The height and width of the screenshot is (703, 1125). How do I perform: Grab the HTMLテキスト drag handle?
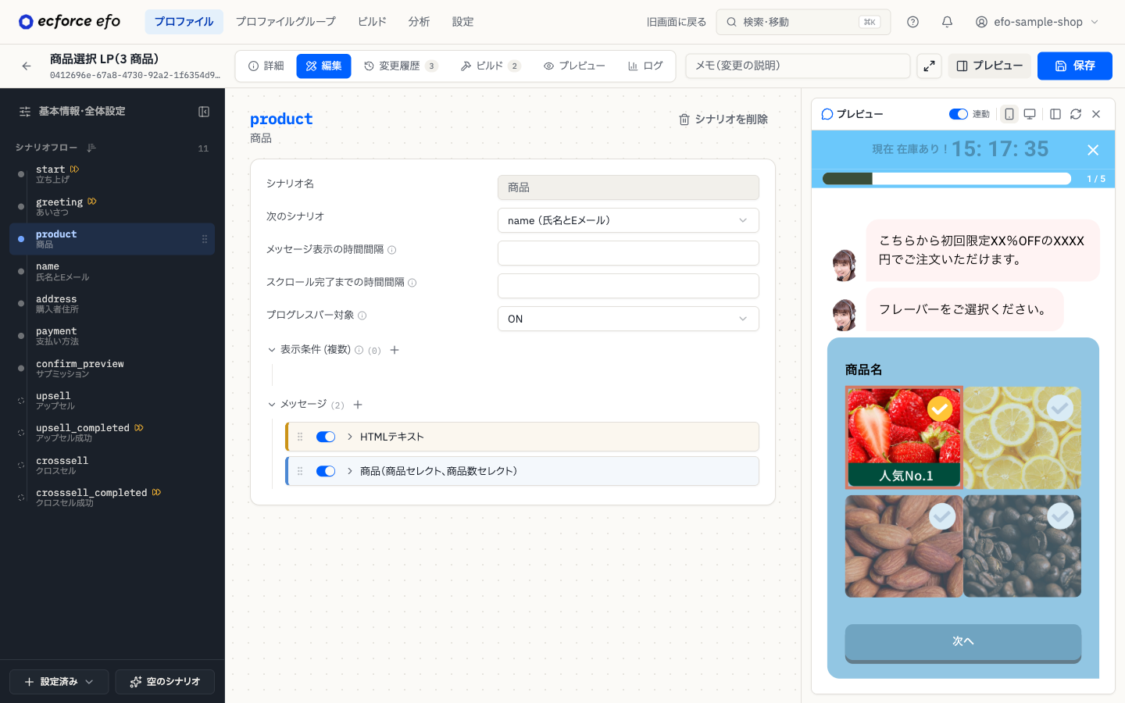pyautogui.click(x=300, y=437)
